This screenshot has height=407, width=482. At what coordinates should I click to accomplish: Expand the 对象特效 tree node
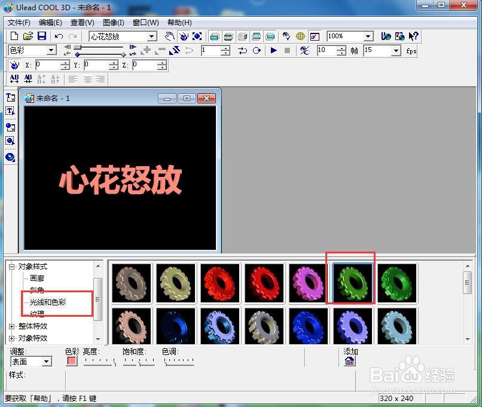[x=11, y=338]
